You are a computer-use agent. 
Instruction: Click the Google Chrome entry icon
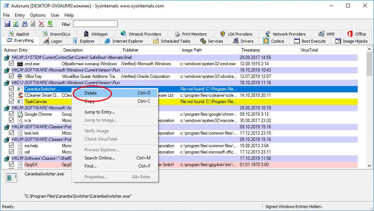coord(20,114)
